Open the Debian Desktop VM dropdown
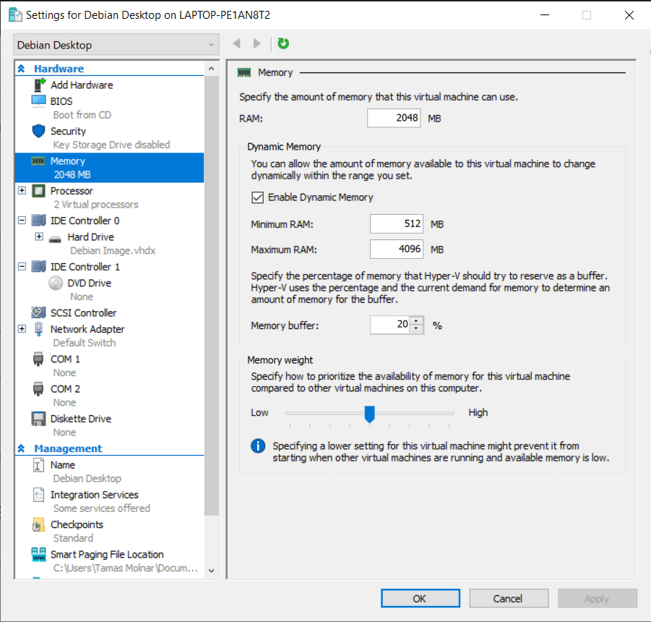 tap(116, 45)
